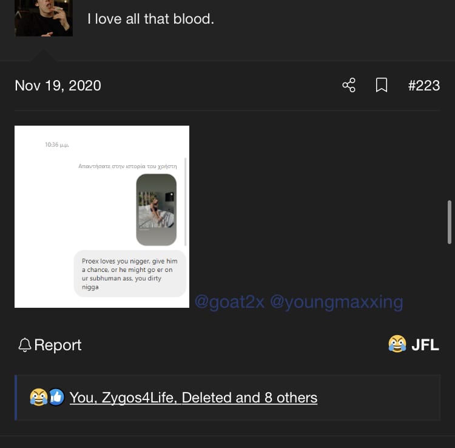455x448 pixels.
Task: Click the 10:36 timestamp in the attachment
Action: [57, 144]
